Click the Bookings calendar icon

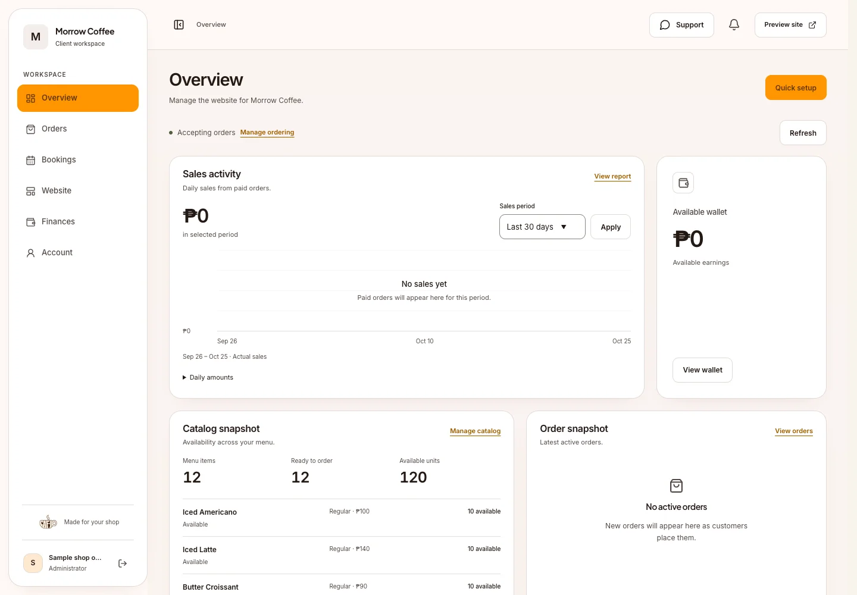click(30, 160)
